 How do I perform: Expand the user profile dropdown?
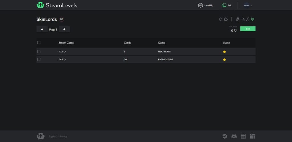(x=248, y=5)
